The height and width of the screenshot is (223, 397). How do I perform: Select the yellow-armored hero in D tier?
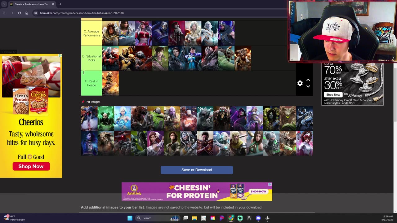(127, 58)
